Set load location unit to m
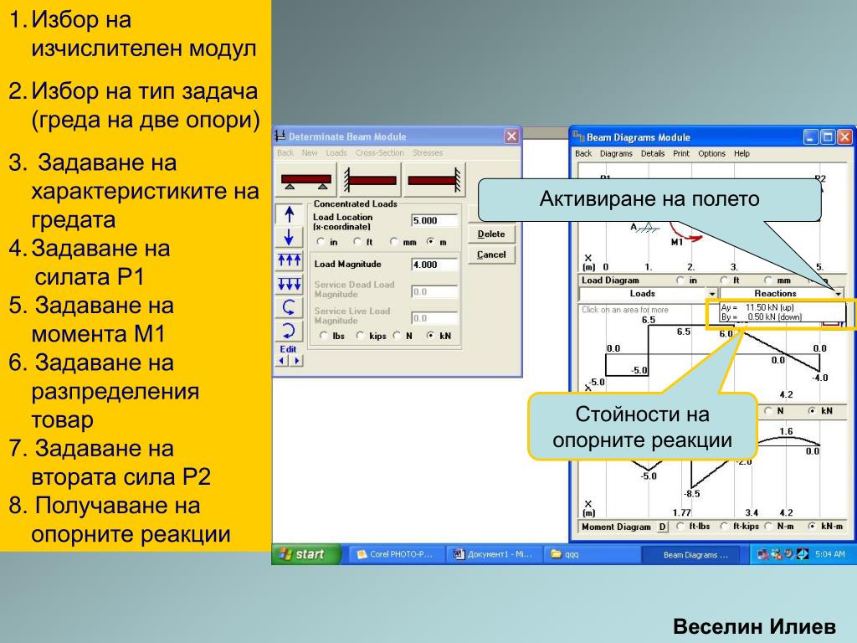This screenshot has height=643, width=857. coord(431,242)
